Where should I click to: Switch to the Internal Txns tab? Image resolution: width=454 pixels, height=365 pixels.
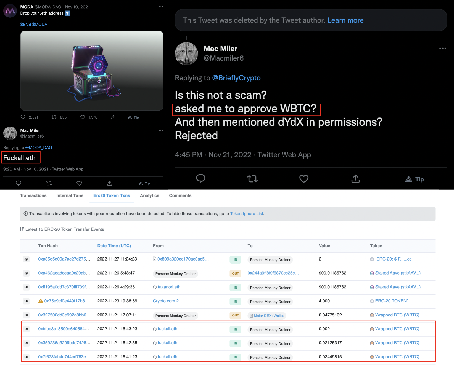tap(70, 195)
